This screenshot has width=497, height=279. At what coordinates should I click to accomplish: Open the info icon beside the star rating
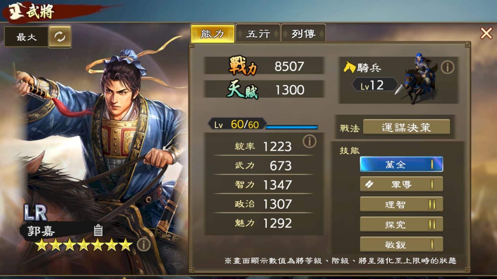(143, 245)
